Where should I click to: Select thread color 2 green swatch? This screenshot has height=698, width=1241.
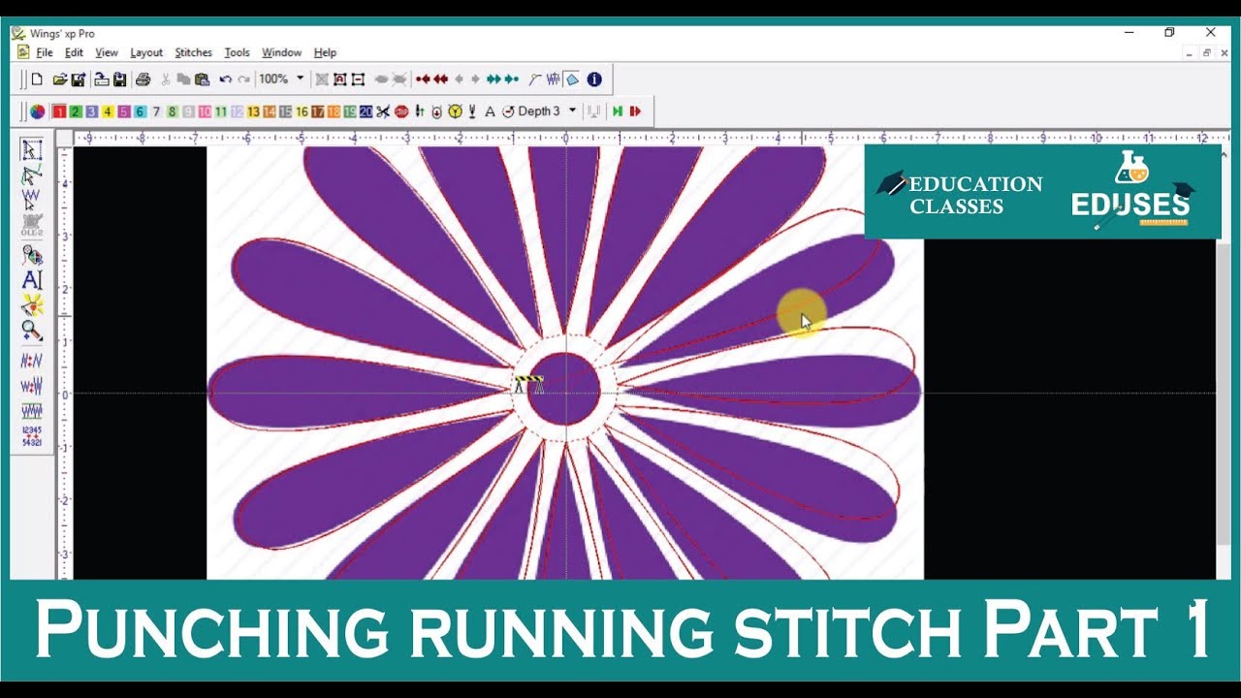[x=76, y=111]
